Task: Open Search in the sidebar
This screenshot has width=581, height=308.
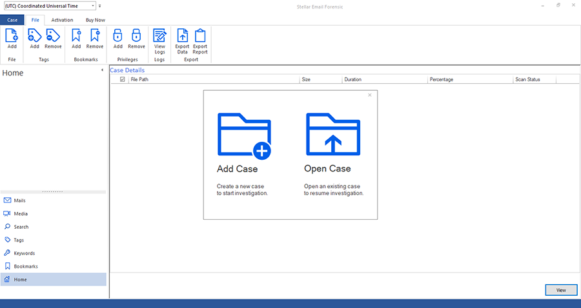Action: [x=54, y=227]
